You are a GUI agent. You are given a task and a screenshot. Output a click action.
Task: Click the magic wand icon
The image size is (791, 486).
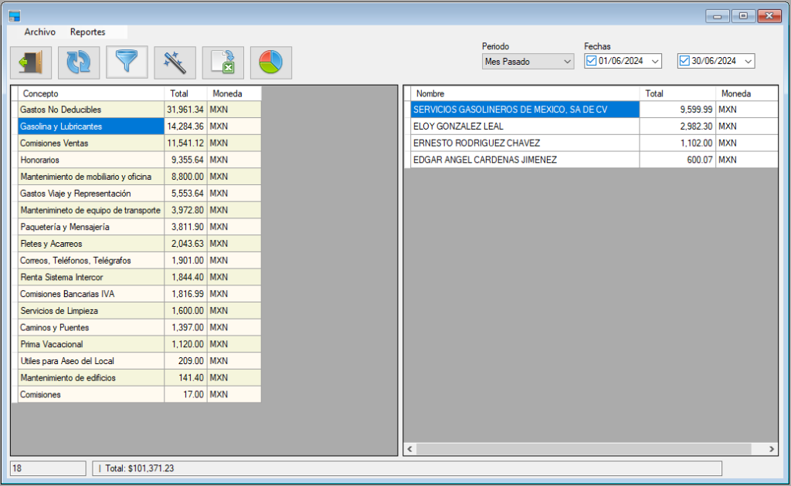click(175, 62)
